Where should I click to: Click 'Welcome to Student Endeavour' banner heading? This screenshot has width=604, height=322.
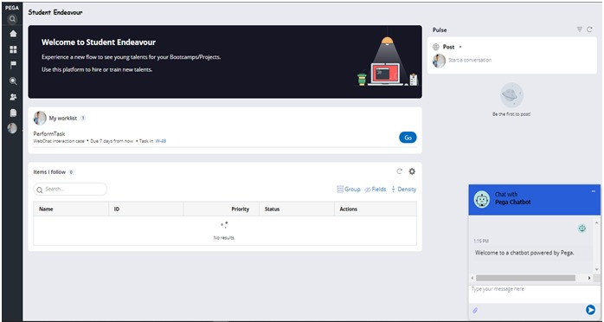[x=99, y=42]
